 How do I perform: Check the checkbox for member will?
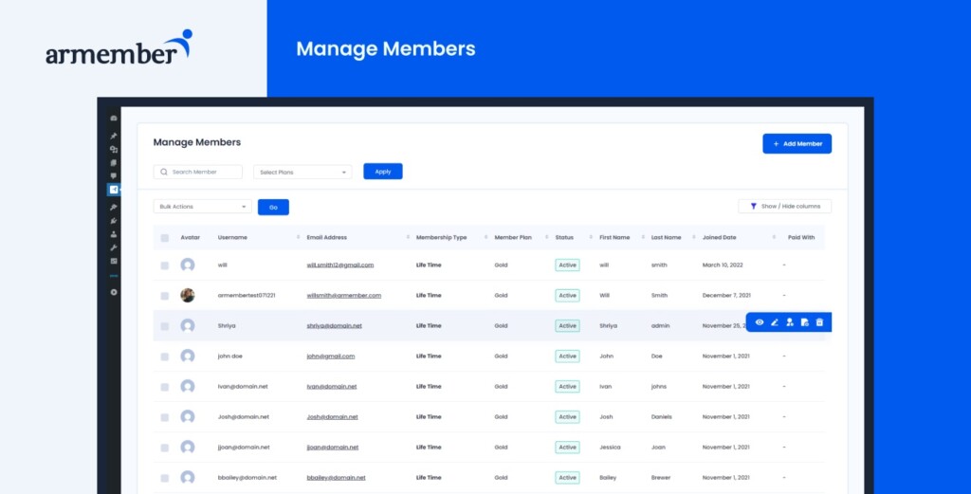click(165, 265)
